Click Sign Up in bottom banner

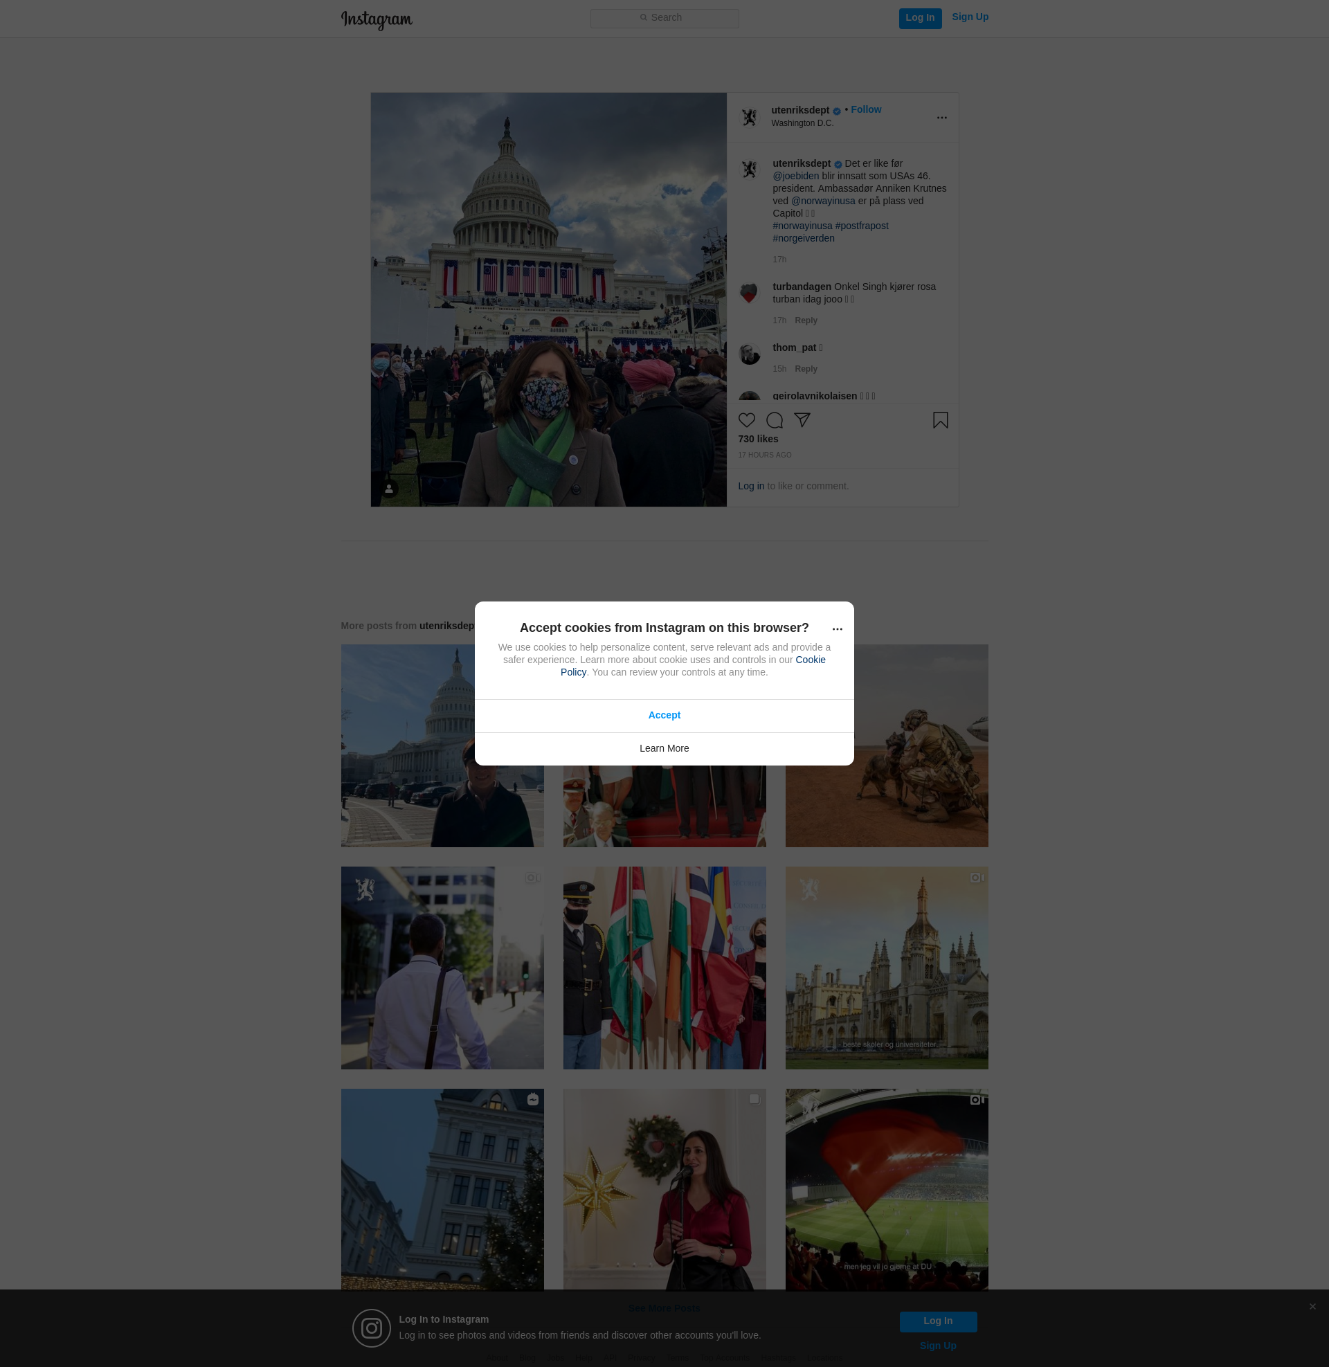click(x=937, y=1346)
